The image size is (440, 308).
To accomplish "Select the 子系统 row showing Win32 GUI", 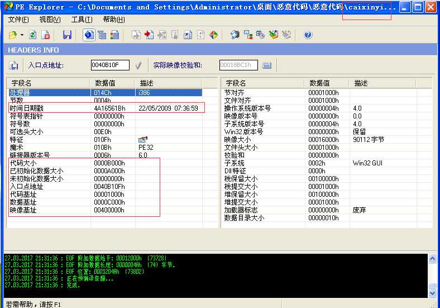I will tap(320, 163).
